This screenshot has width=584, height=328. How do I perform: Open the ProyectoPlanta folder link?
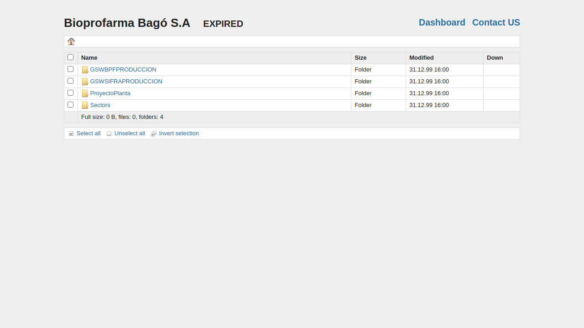pyautogui.click(x=110, y=93)
